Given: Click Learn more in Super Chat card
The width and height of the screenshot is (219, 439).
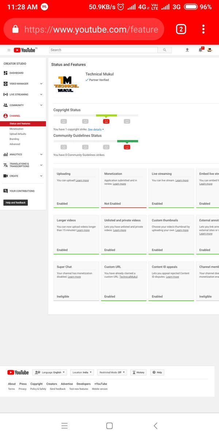Looking at the screenshot, I should pos(74,277).
